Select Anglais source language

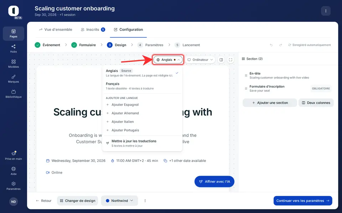tap(142, 73)
